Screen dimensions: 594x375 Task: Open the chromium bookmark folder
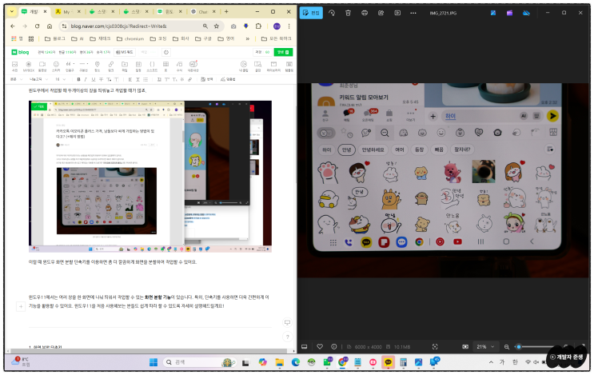pos(130,38)
